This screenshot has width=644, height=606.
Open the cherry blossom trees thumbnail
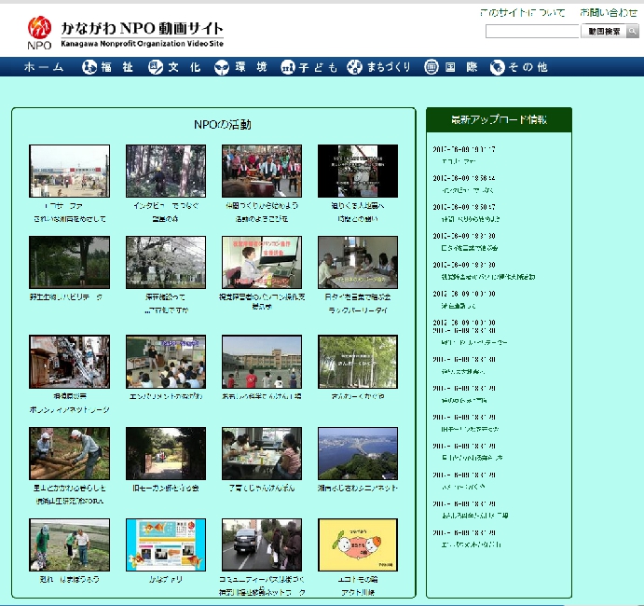(166, 262)
